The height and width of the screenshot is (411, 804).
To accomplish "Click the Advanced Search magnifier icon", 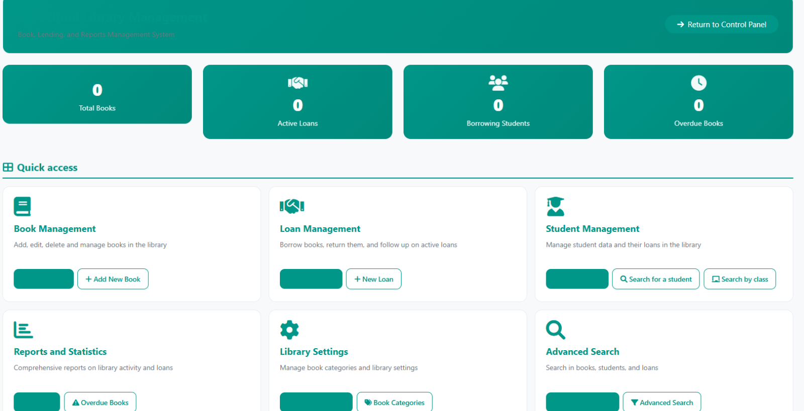I will 556,330.
